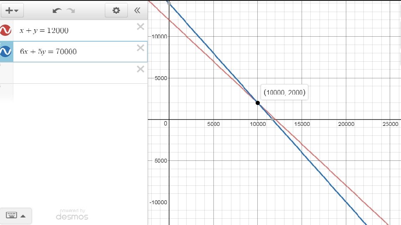The height and width of the screenshot is (225, 401).
Task: Delete the x + y = 12000 expression
Action: click(140, 27)
